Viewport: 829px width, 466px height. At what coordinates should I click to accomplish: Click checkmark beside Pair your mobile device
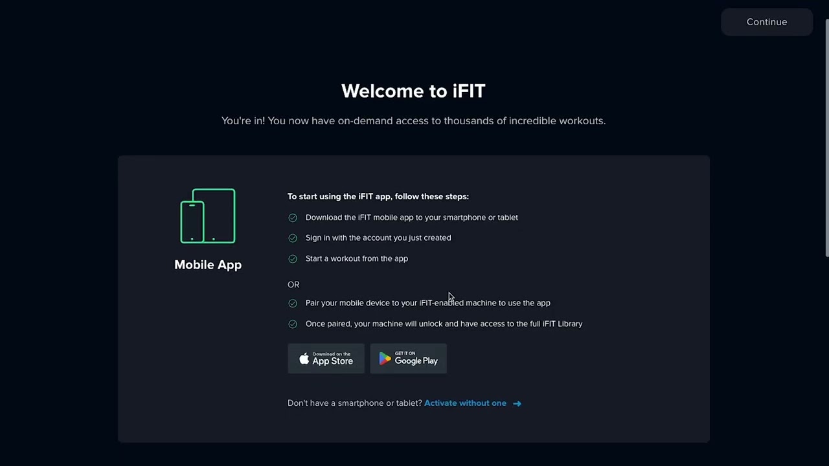click(293, 303)
